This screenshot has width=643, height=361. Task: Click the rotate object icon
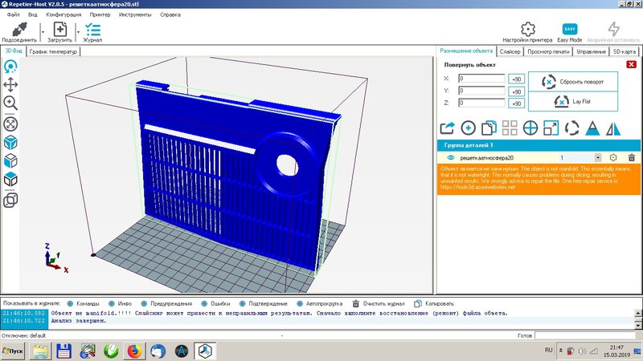[571, 128]
